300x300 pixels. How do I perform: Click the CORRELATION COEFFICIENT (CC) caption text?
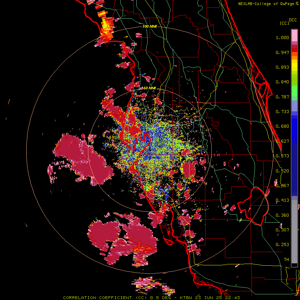105,298
